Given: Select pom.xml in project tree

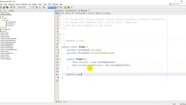Looking at the screenshot, I should [5, 31].
